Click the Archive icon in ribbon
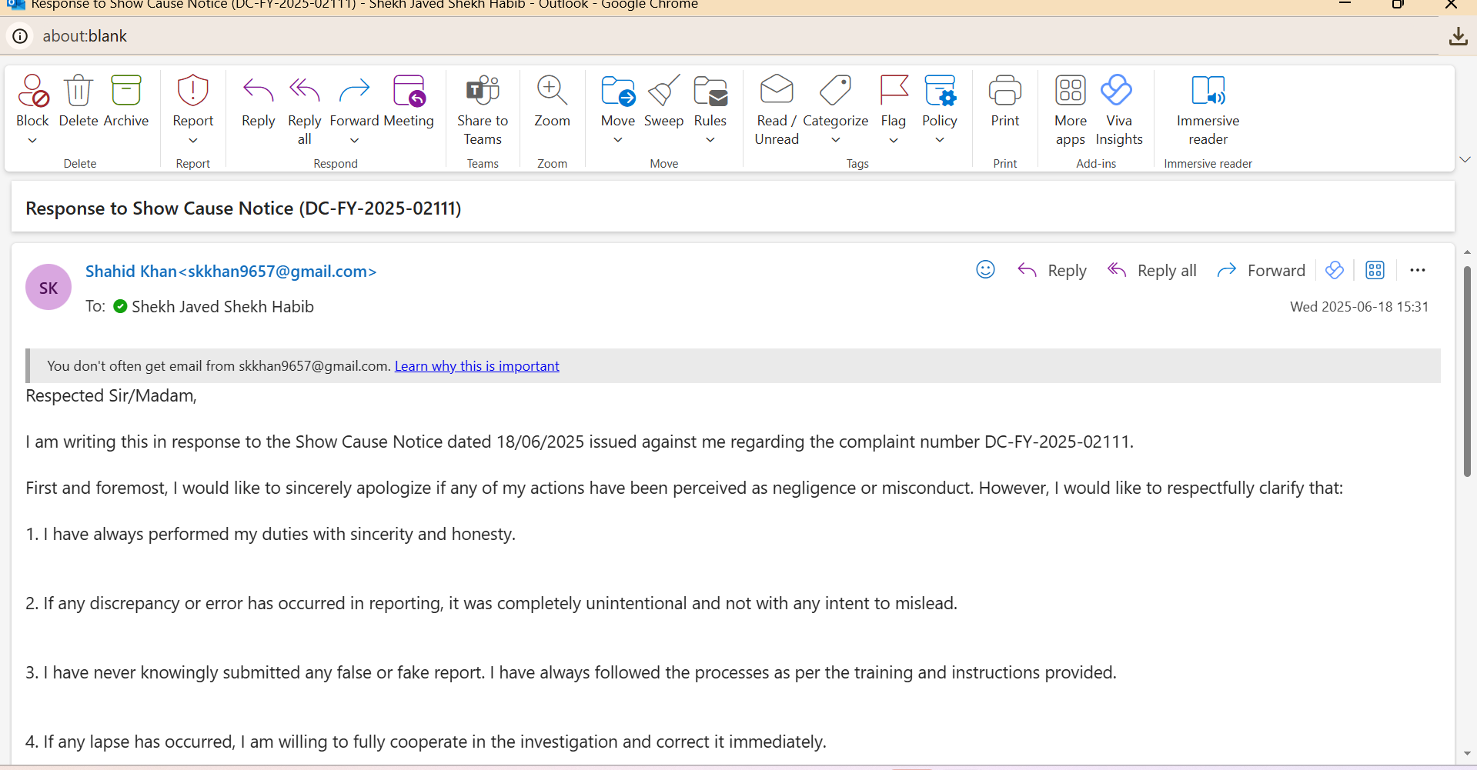 point(125,92)
